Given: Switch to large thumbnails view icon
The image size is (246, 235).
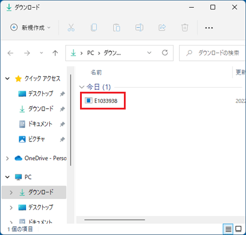Looking at the screenshot, I should click(x=238, y=229).
